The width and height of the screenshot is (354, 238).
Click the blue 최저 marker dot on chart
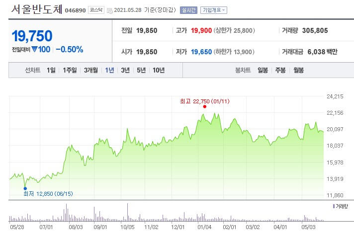[25, 188]
